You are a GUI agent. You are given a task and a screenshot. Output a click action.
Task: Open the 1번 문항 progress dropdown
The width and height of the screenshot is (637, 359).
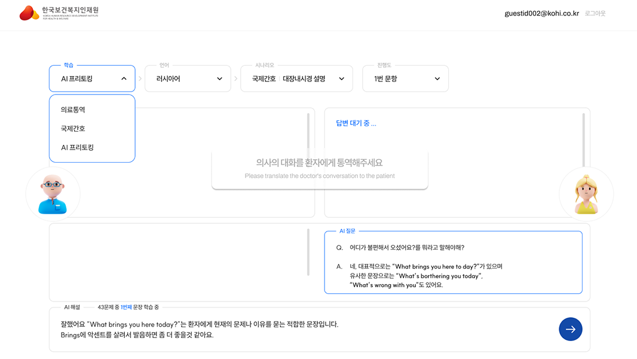(x=405, y=78)
